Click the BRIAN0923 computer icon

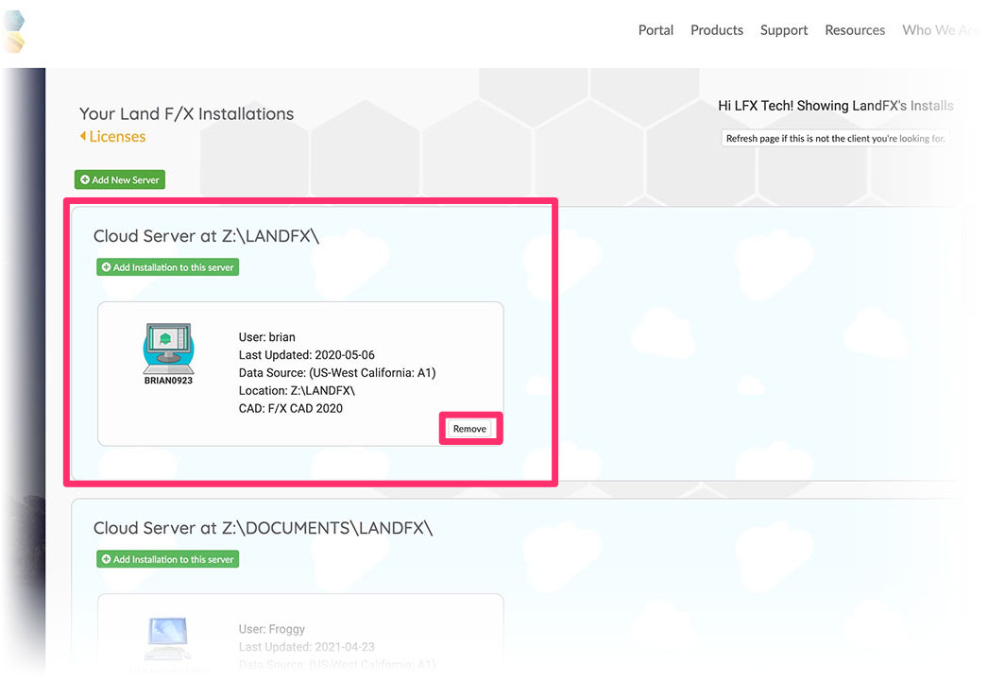click(x=168, y=349)
